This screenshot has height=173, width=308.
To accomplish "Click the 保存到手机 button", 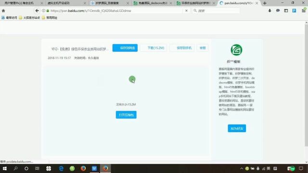I will click(x=182, y=48).
